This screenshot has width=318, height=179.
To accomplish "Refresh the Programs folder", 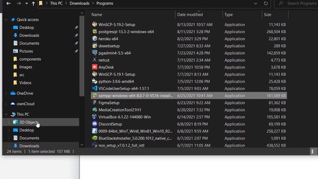I will (266, 3).
